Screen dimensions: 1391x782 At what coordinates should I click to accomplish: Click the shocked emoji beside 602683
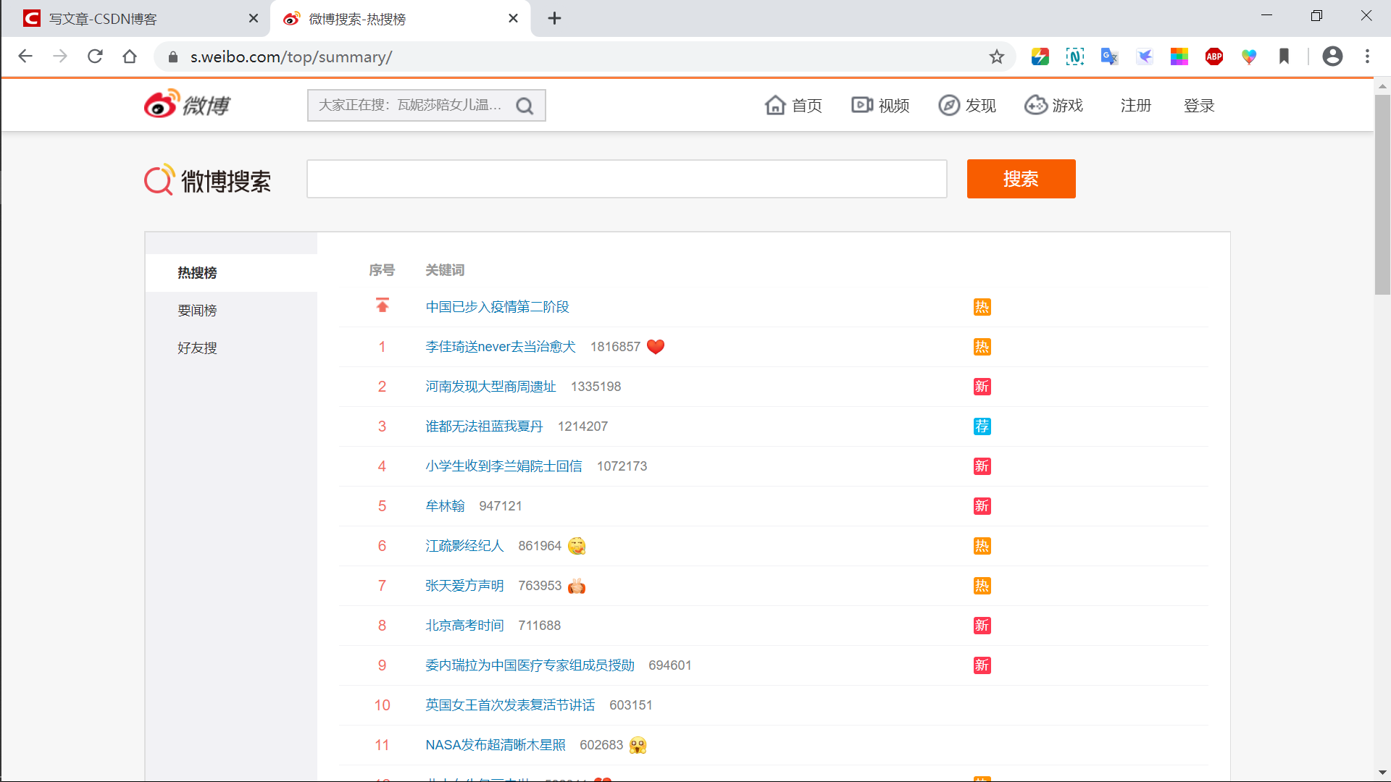point(638,745)
